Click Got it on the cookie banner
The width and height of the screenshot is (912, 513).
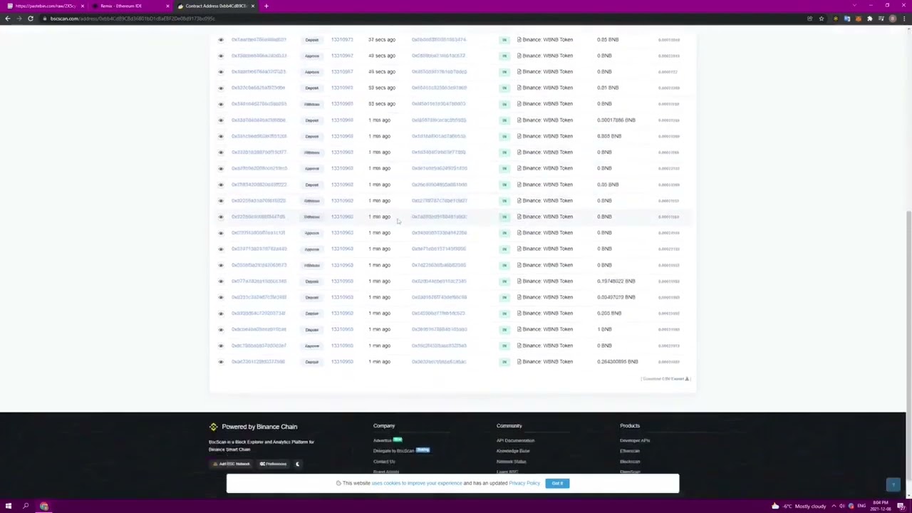coord(557,484)
